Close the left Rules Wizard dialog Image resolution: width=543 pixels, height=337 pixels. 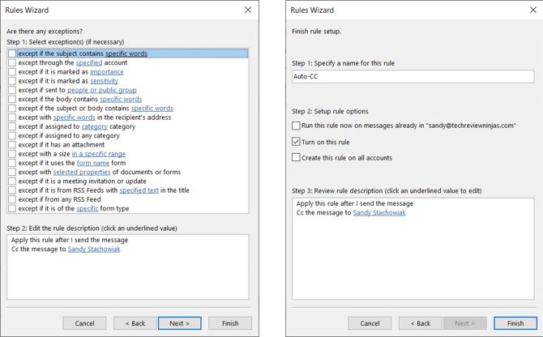tap(247, 10)
